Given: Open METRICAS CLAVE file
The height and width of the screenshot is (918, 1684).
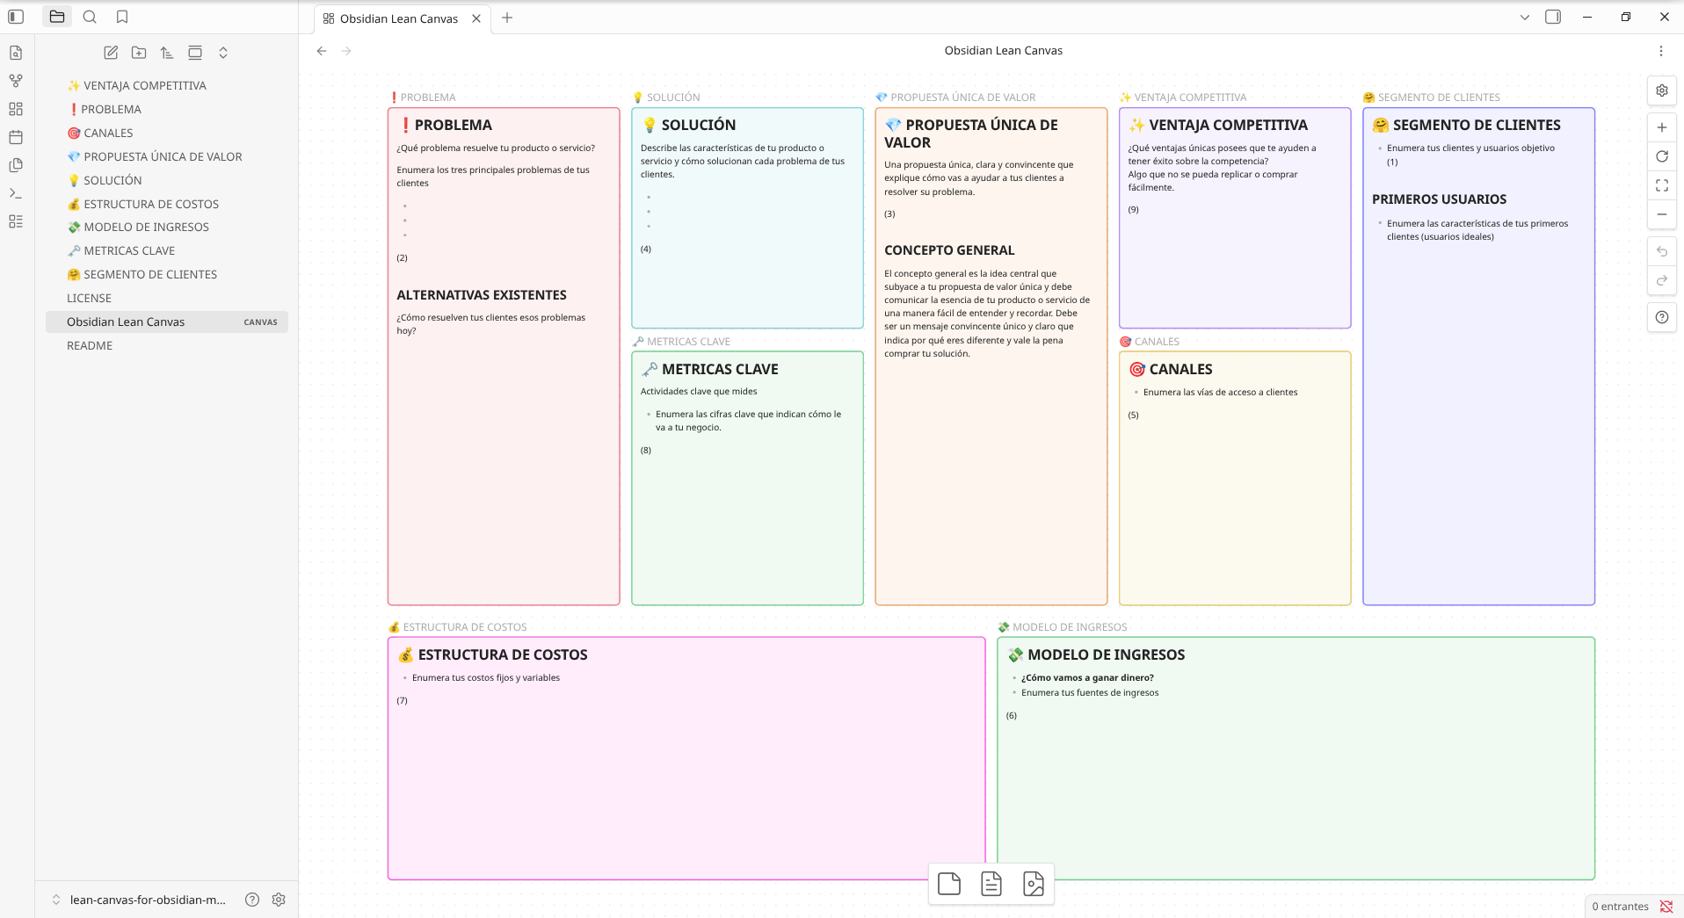Looking at the screenshot, I should (x=167, y=250).
